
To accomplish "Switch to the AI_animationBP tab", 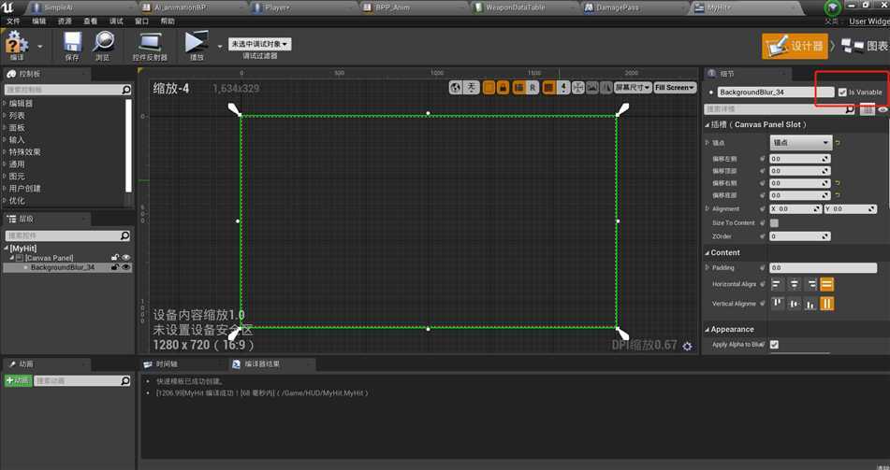I will point(192,7).
